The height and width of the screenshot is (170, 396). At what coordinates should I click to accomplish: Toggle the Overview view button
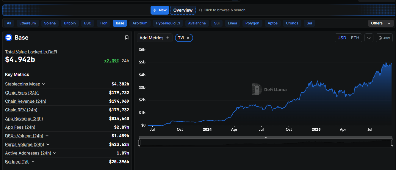point(183,10)
